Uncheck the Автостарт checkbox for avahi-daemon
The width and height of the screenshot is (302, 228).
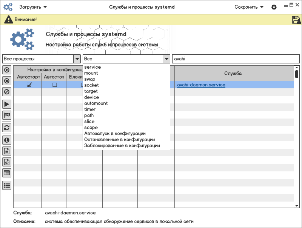tap(29, 85)
